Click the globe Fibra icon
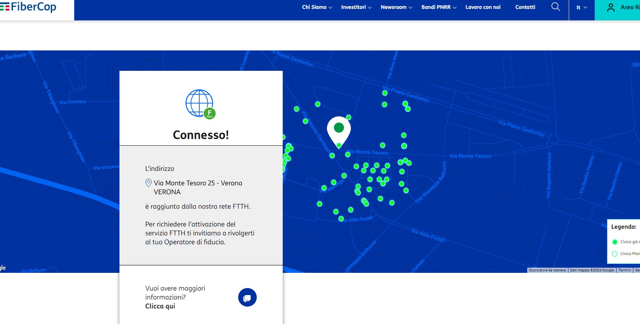The image size is (640, 324). click(200, 104)
